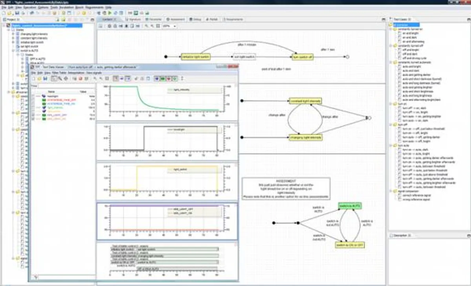Toggle checkbox for 'auto and getting darker' test case
Screen dimensions: 471x286
tap(400, 75)
